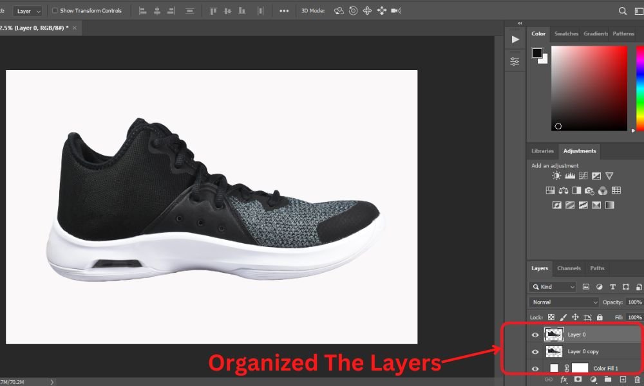Add a Color Lookup adjustment
Viewport: 644px width, 386px height.
[x=616, y=190]
